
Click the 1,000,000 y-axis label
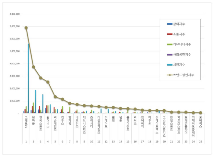click(14, 101)
